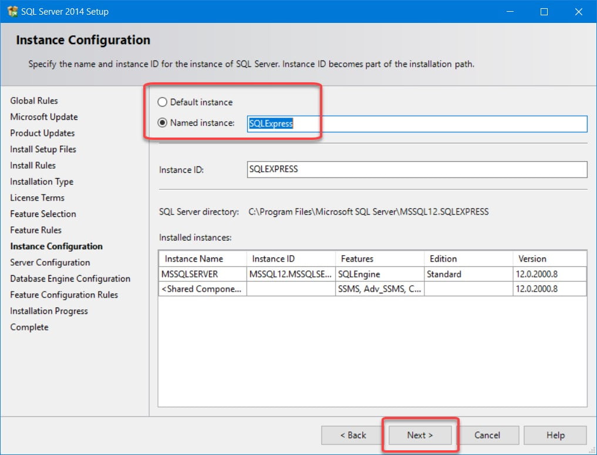Select Install Setup Files step

click(43, 149)
